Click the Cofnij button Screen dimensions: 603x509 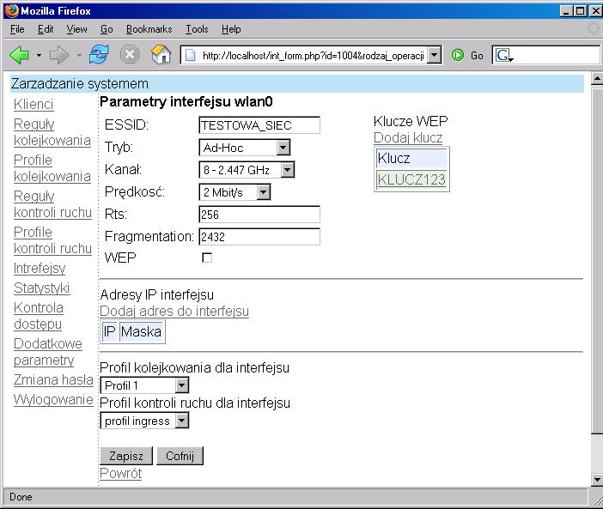pos(180,456)
